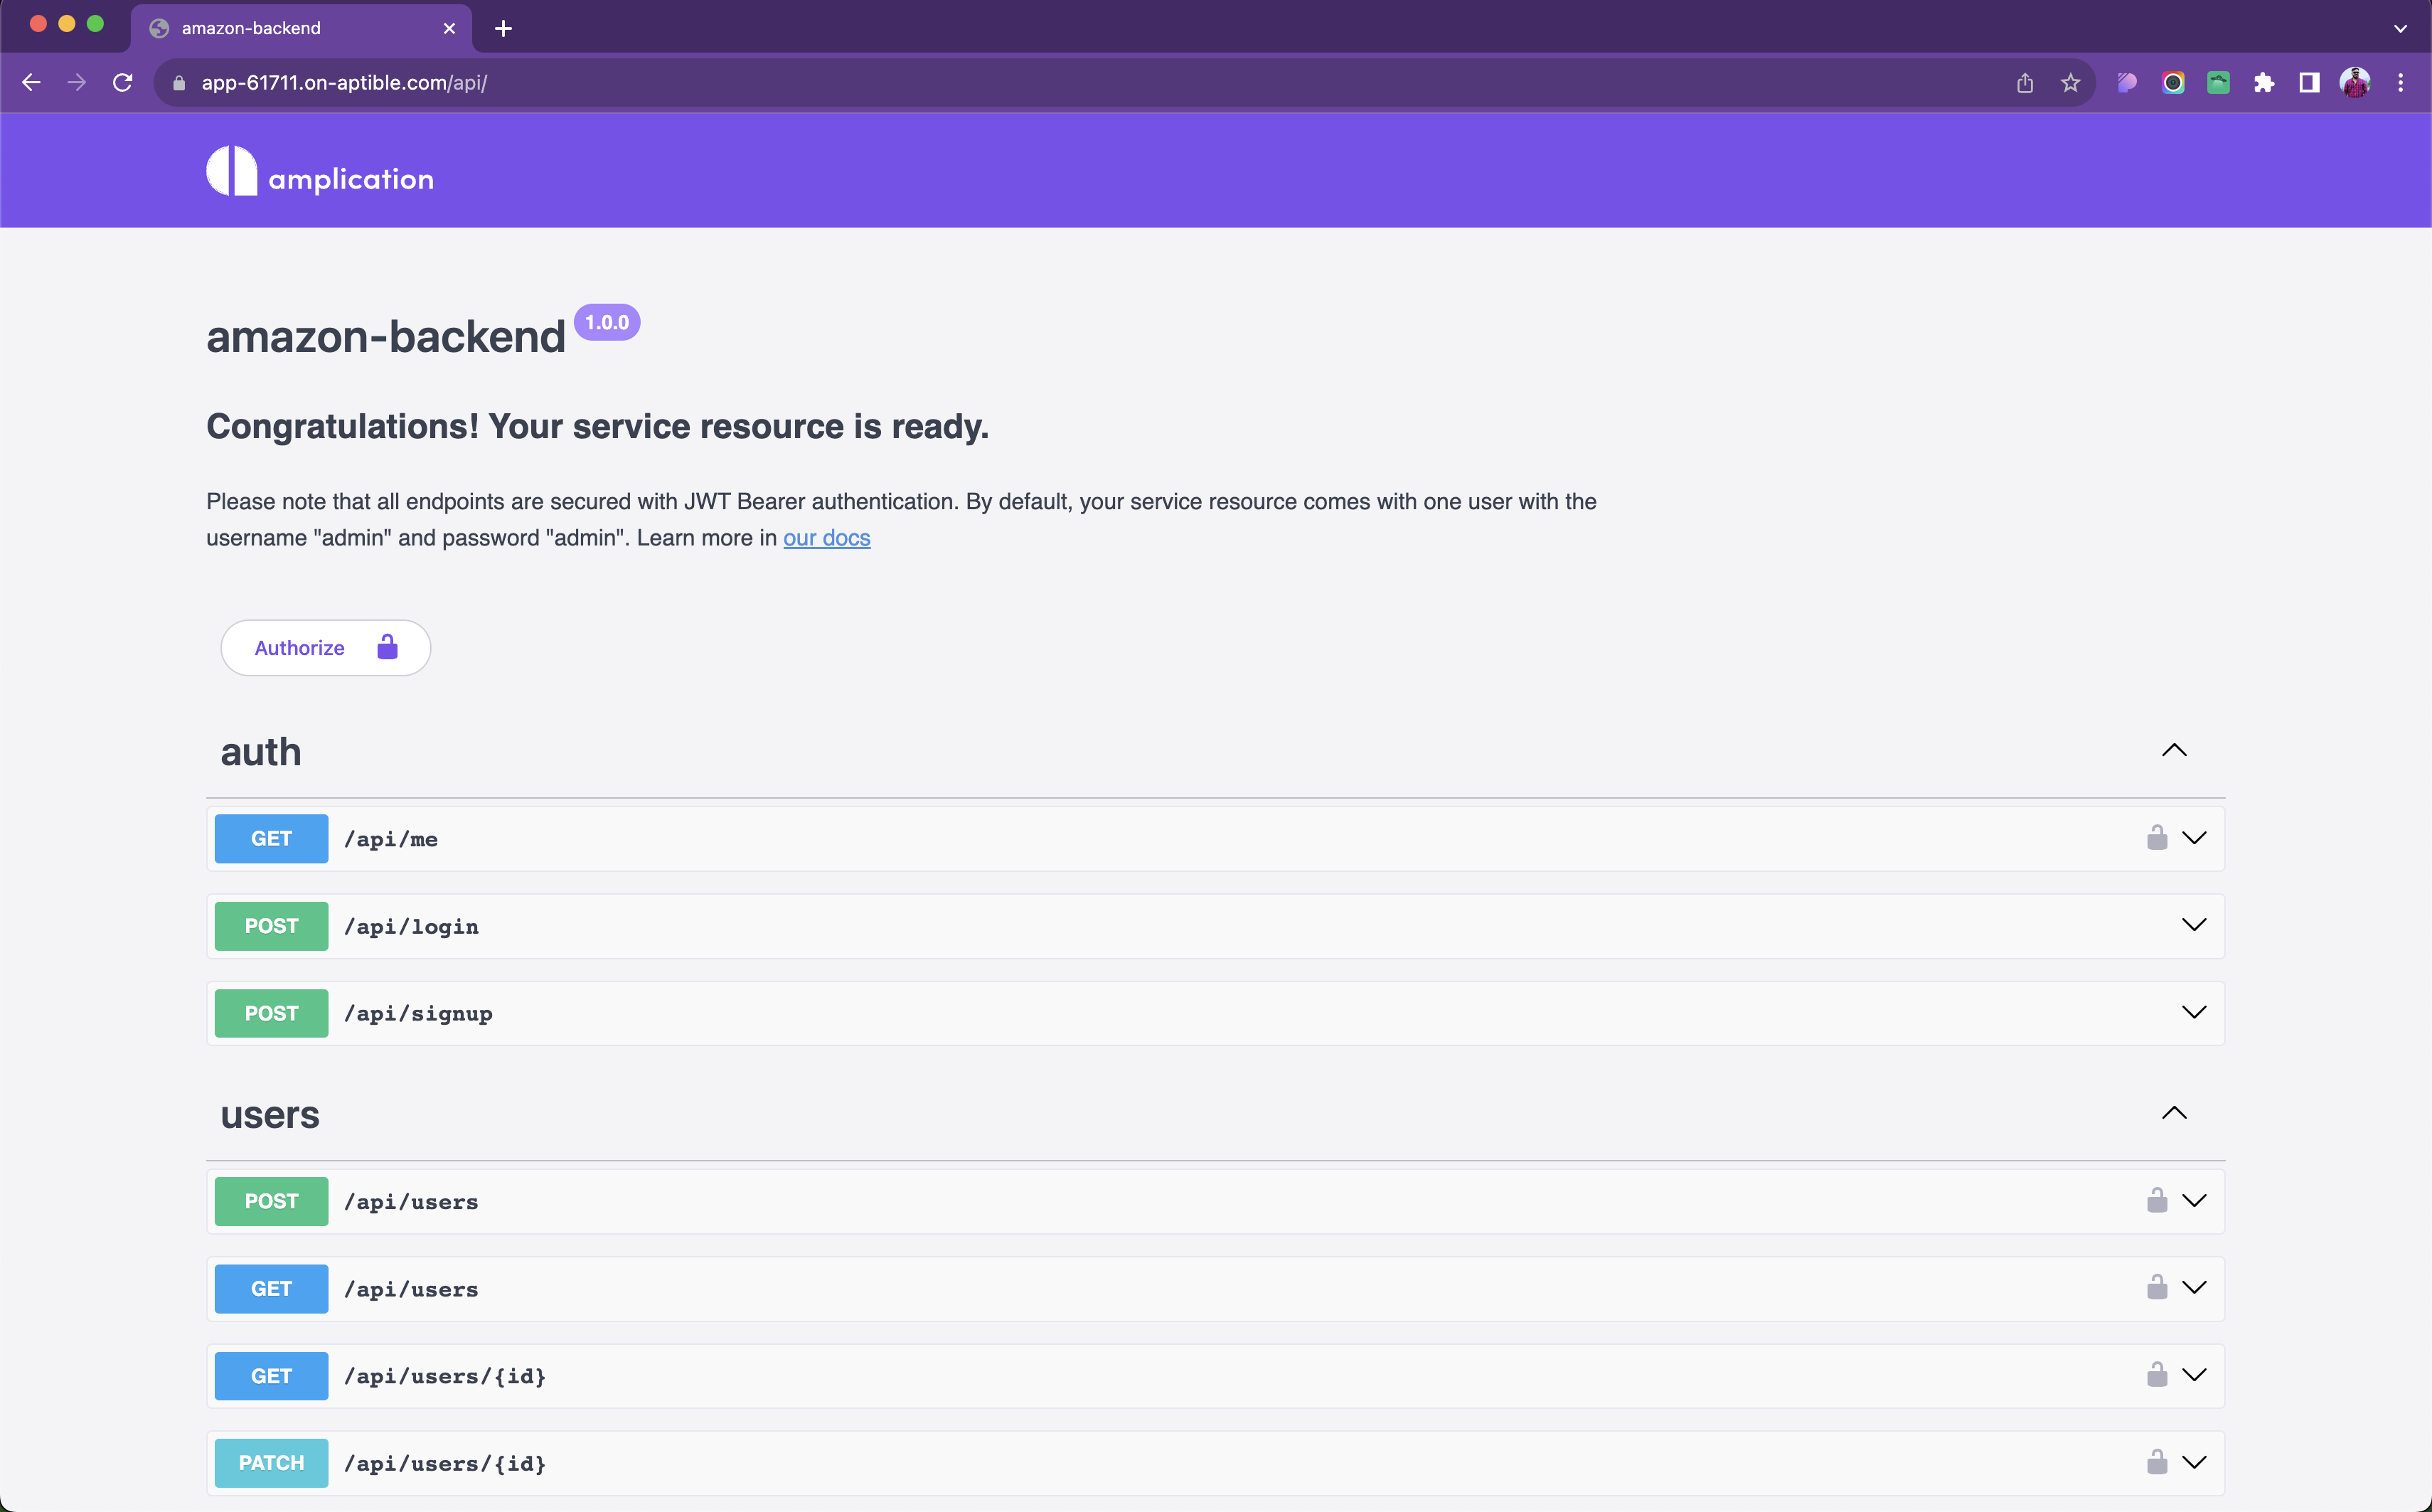The width and height of the screenshot is (2432, 1512).
Task: Open the browser Extensions puzzle icon
Action: tap(2264, 83)
